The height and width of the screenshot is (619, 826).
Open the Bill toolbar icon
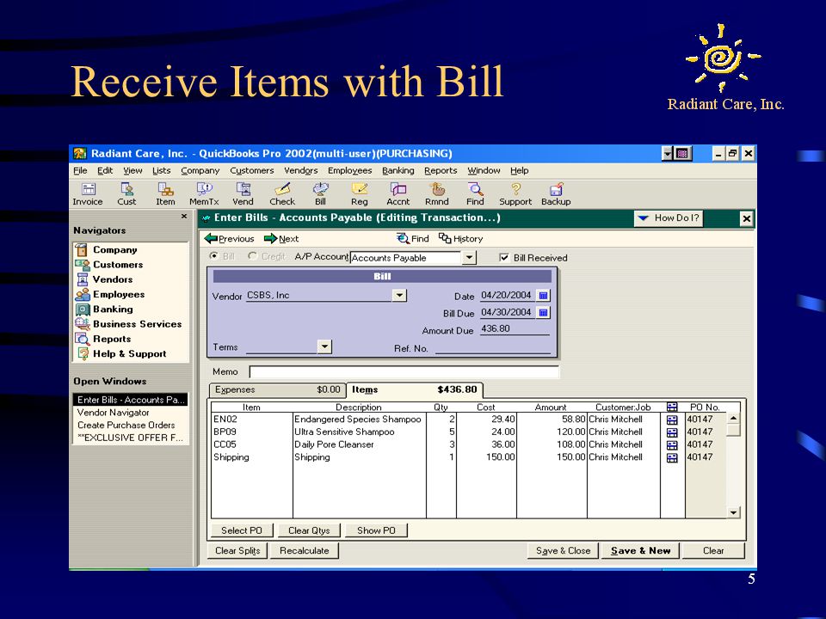320,194
